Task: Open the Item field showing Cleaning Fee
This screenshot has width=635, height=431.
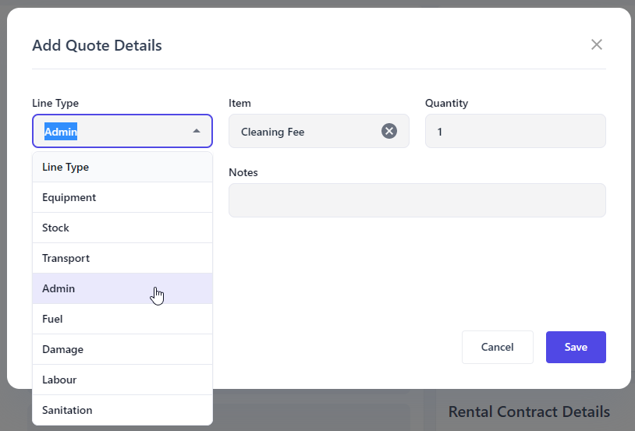Action: tap(304, 132)
